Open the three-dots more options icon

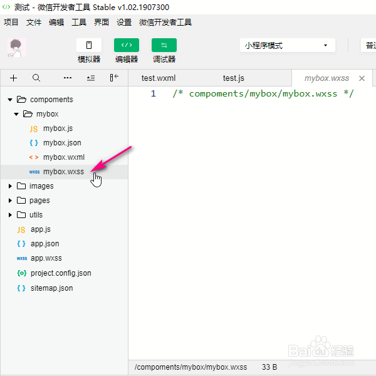coord(68,78)
